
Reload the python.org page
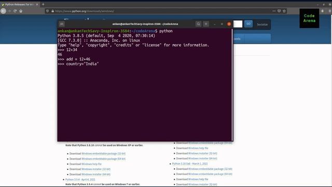(15, 11)
